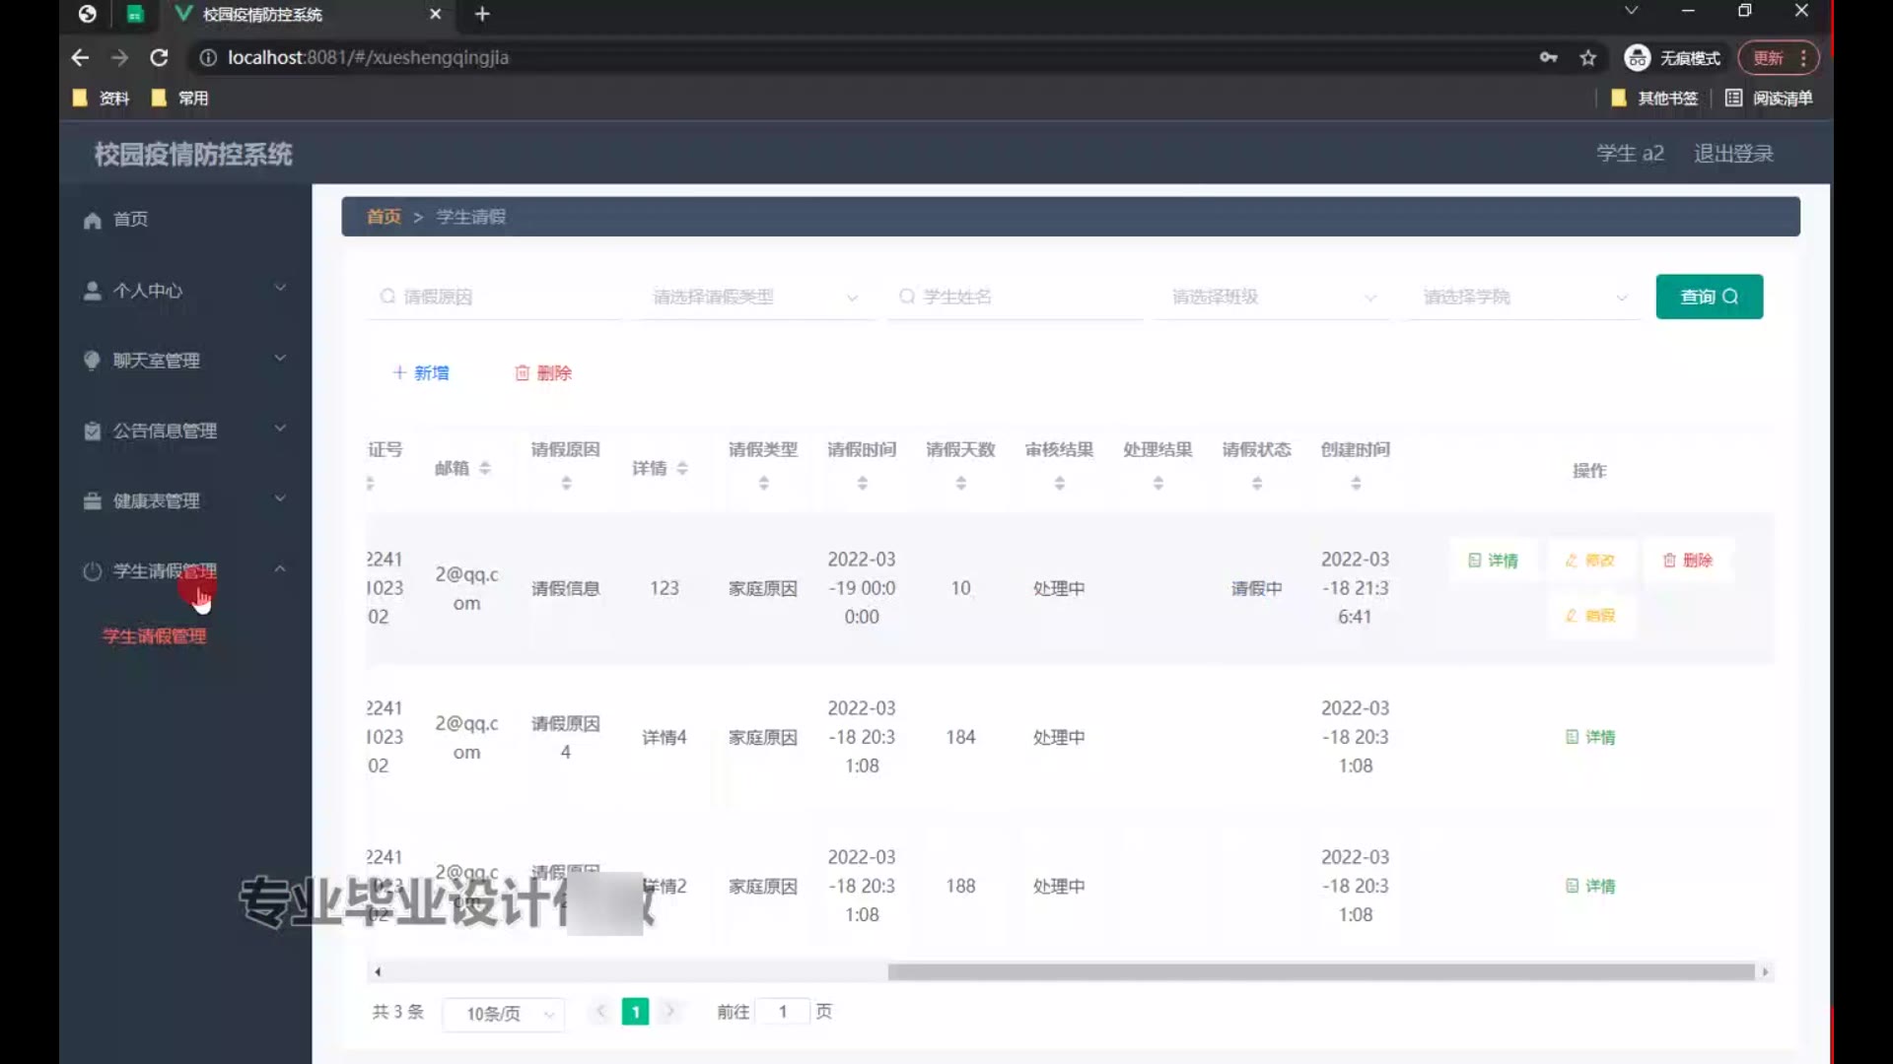1893x1064 pixels.
Task: Sort by 详情 column arrows
Action: tap(682, 469)
